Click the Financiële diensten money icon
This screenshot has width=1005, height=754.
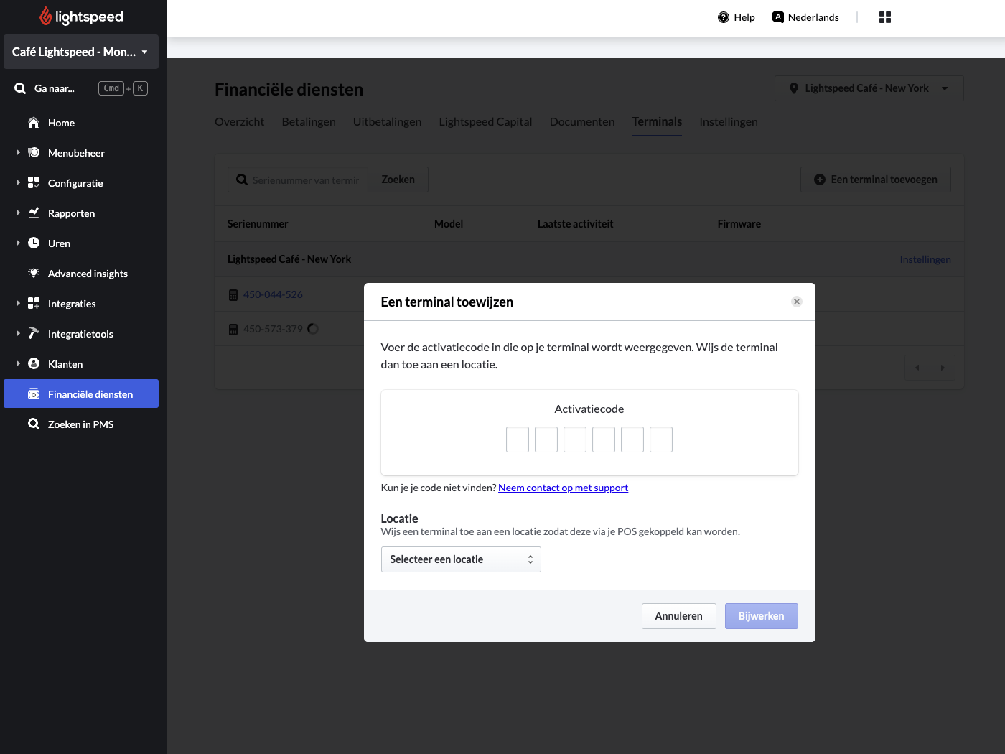tap(34, 394)
